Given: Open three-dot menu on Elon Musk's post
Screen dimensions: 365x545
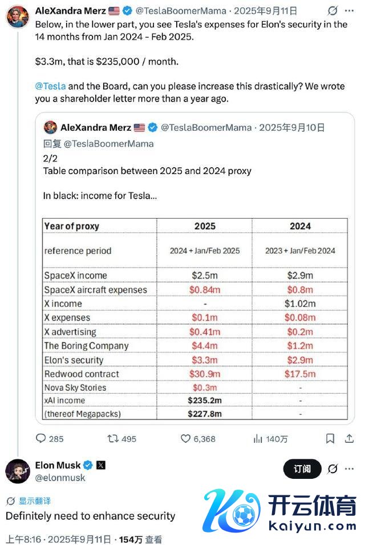Looking at the screenshot, I should coord(349,469).
